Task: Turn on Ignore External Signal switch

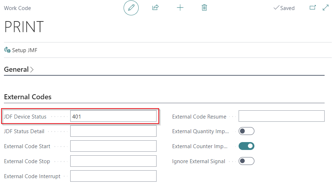Action: click(x=246, y=161)
